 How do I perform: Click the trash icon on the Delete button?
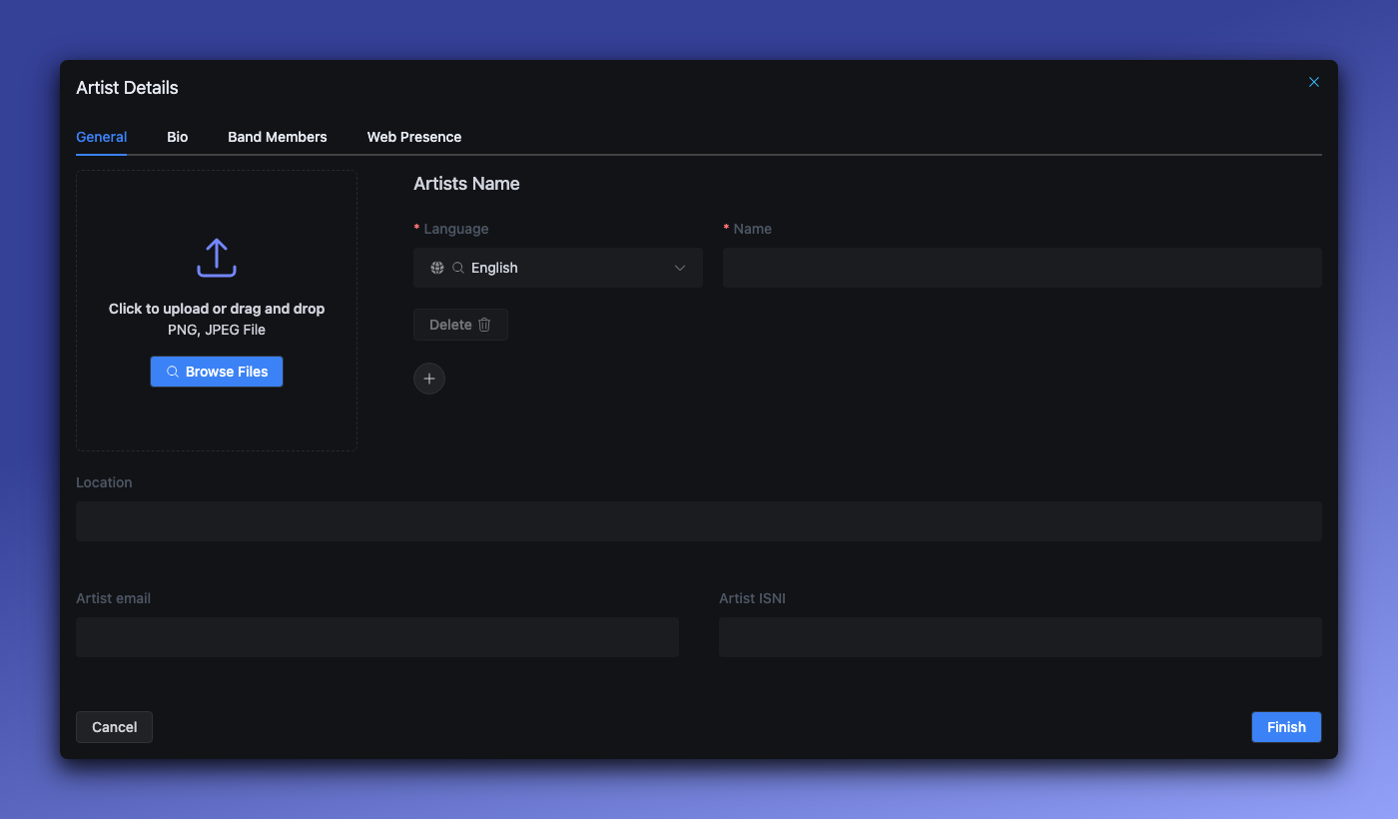pyautogui.click(x=484, y=324)
